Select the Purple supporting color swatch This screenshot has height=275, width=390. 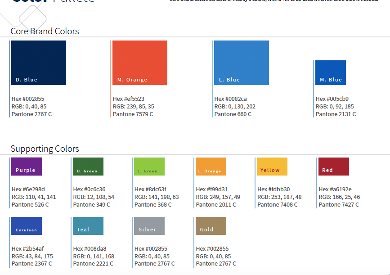(27, 167)
